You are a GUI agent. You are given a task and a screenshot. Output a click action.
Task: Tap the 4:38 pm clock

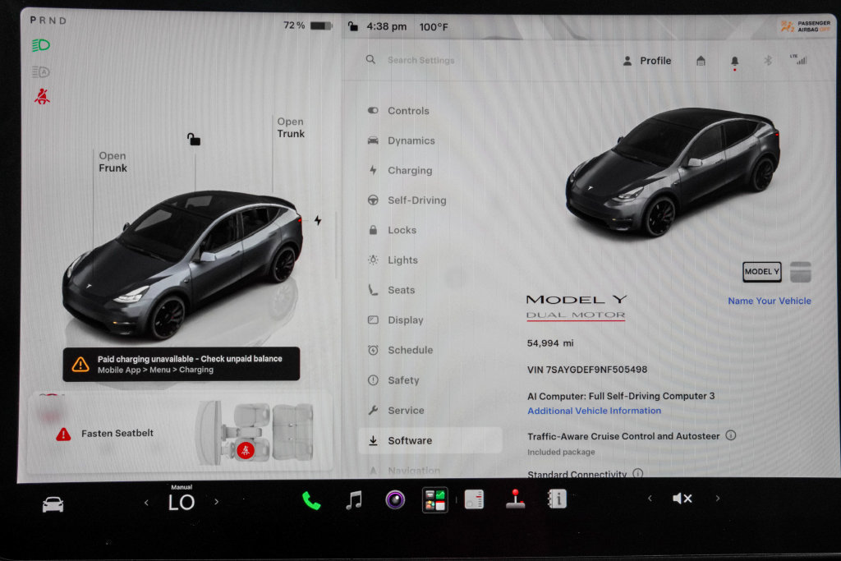click(x=386, y=26)
